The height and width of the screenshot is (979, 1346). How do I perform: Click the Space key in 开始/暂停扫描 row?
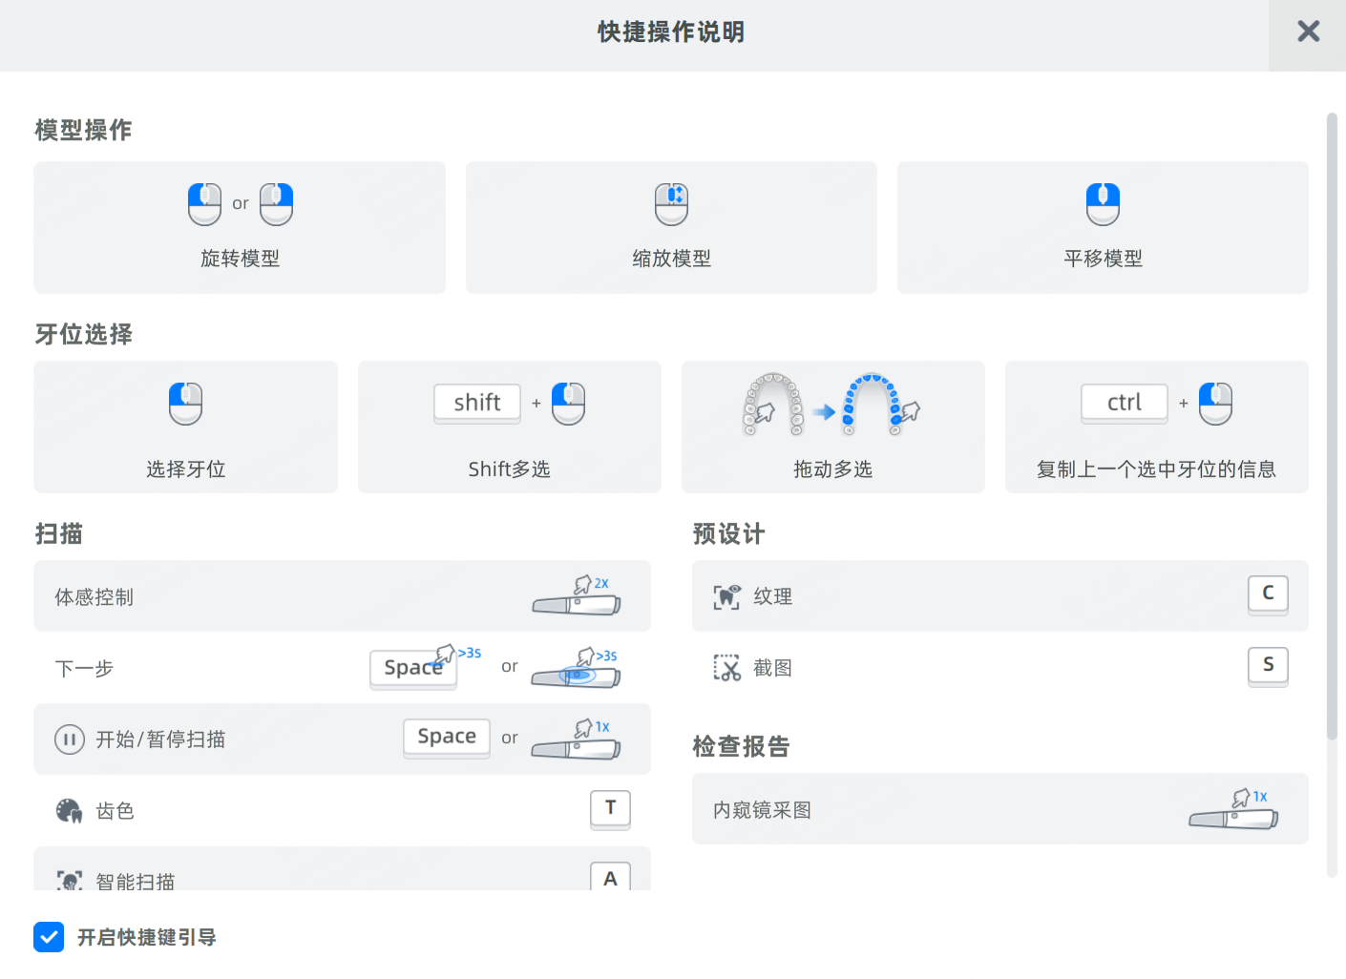(447, 738)
